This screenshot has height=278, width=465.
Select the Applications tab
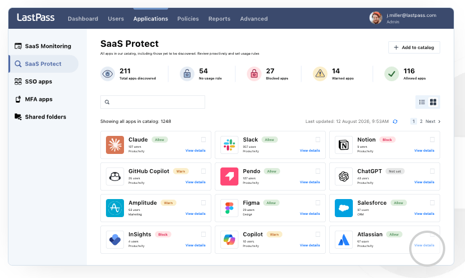click(x=150, y=19)
